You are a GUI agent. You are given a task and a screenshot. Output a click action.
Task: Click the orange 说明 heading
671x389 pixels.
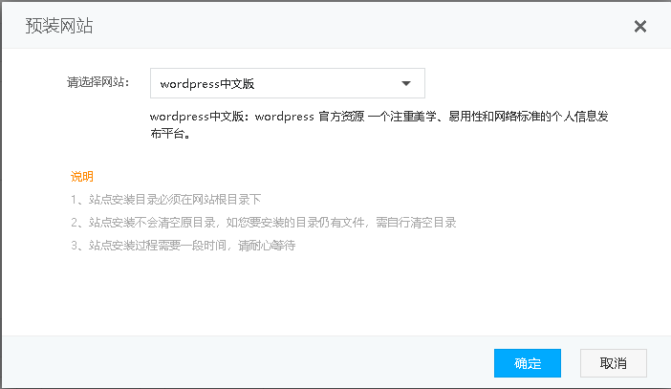(82, 176)
